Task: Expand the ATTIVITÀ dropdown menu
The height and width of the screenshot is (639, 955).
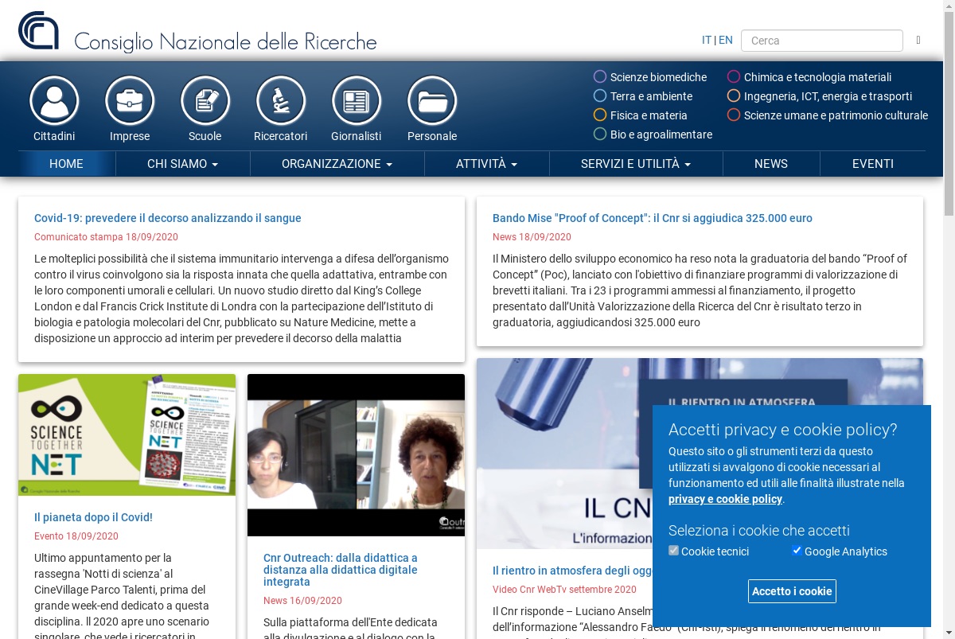Action: [487, 164]
